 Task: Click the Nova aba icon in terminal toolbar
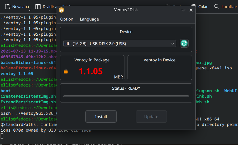pos(8,7)
